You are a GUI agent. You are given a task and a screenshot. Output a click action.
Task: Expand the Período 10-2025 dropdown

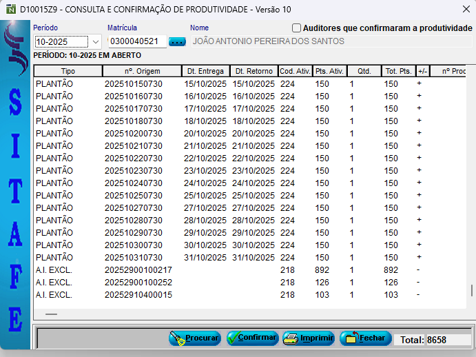pos(95,41)
